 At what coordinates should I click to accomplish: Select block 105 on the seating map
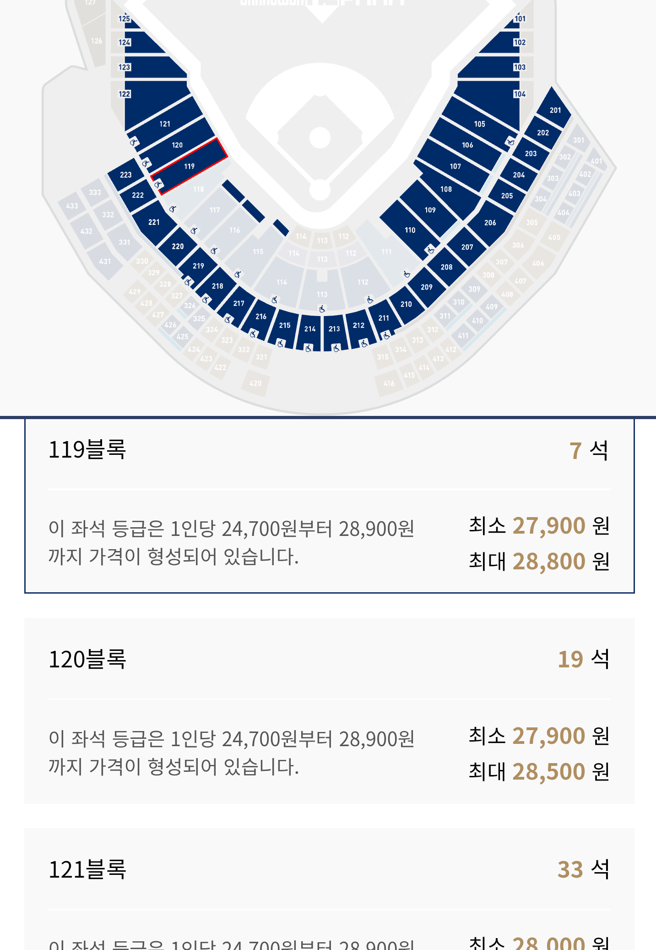click(x=479, y=124)
